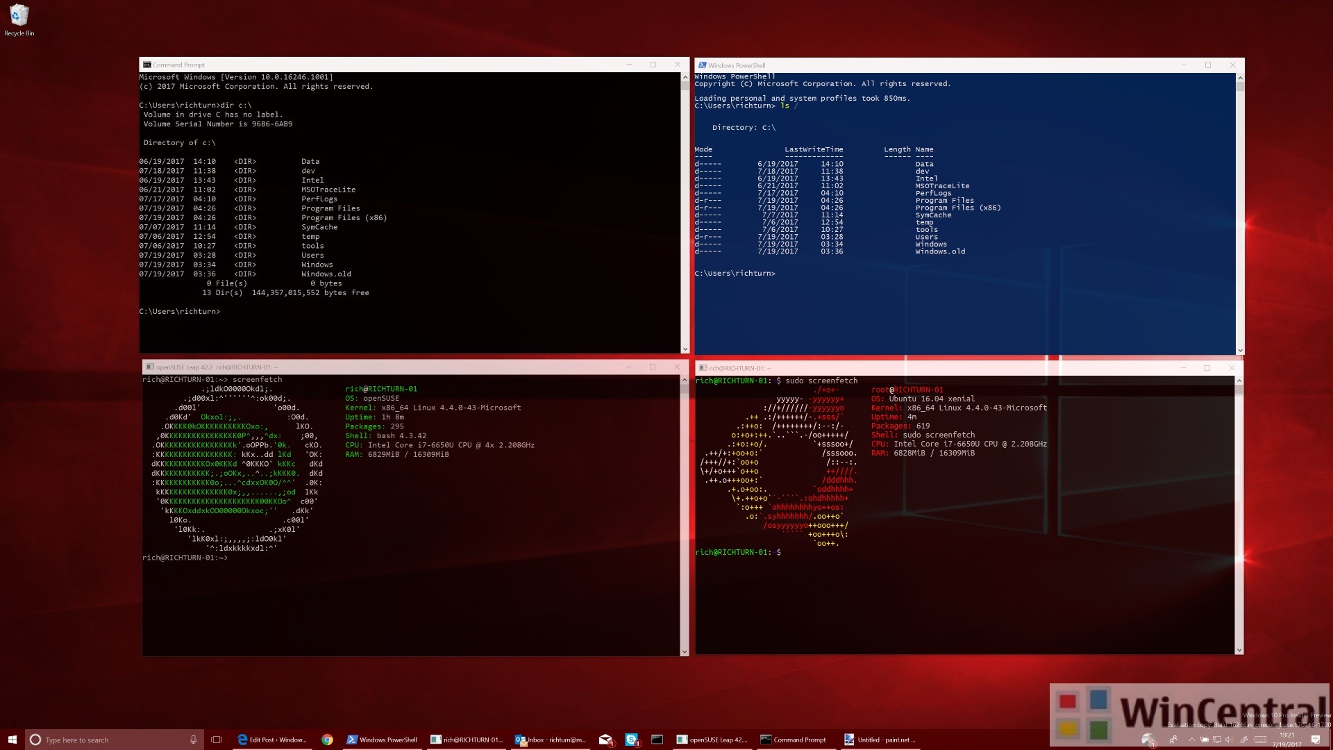
Task: Click the Windows PowerShell title bar icon
Action: (702, 65)
